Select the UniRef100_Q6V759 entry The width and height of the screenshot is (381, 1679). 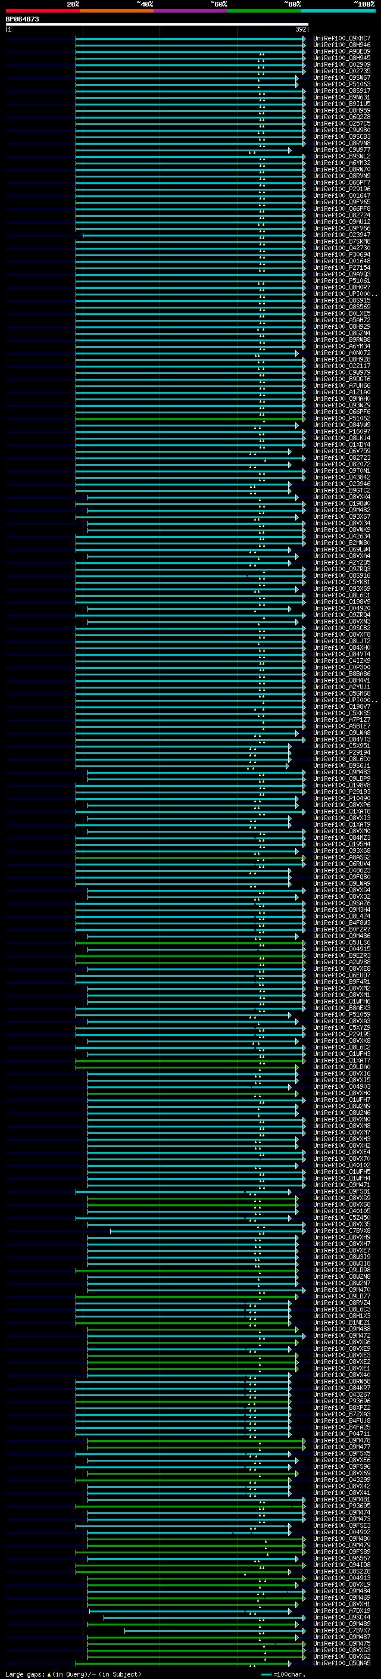(x=342, y=451)
